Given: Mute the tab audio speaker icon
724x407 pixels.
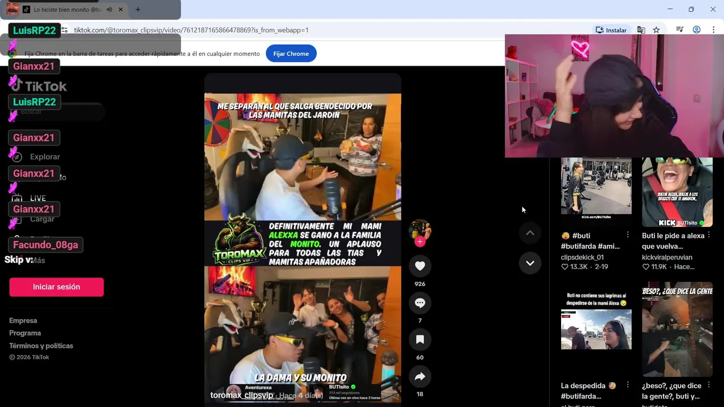Looking at the screenshot, I should tap(109, 10).
